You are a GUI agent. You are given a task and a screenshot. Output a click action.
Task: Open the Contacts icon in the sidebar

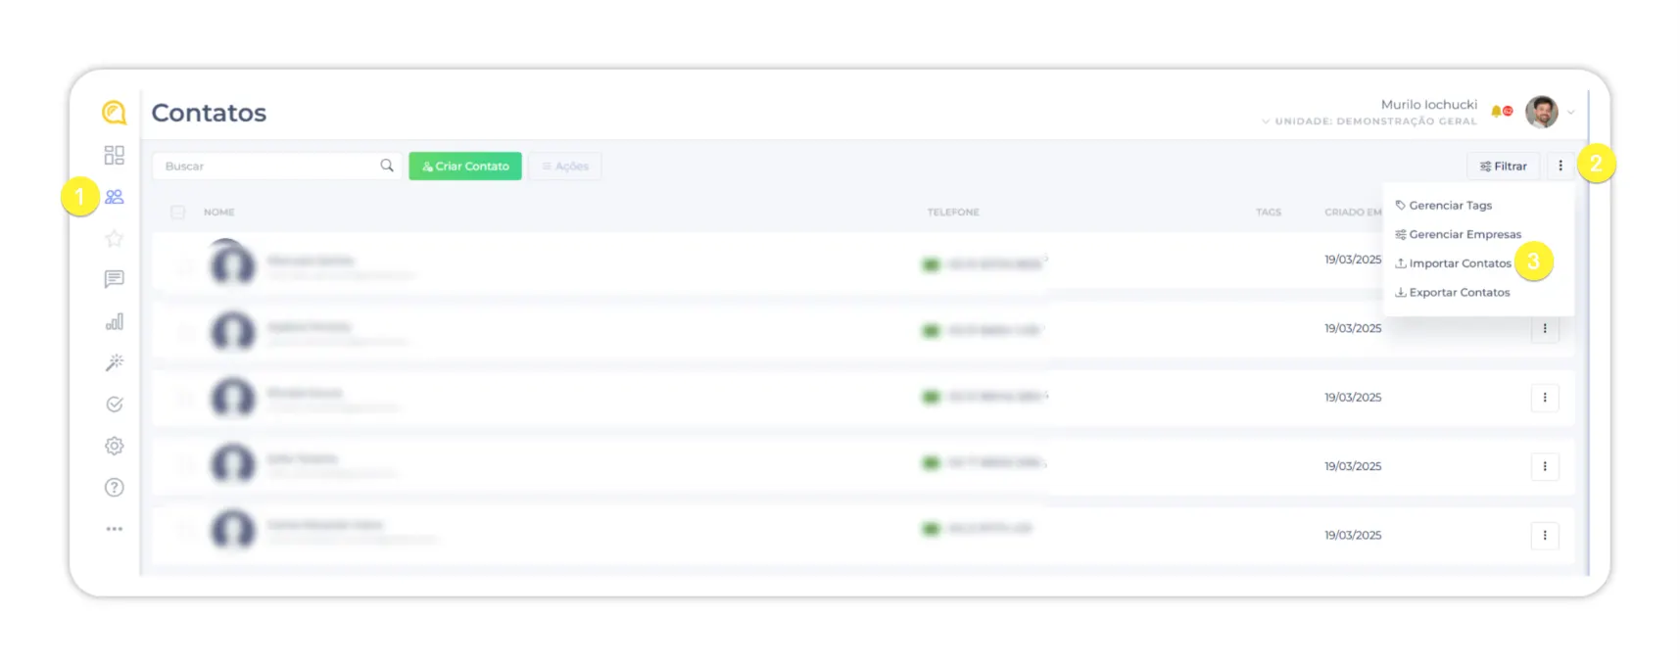click(x=115, y=197)
